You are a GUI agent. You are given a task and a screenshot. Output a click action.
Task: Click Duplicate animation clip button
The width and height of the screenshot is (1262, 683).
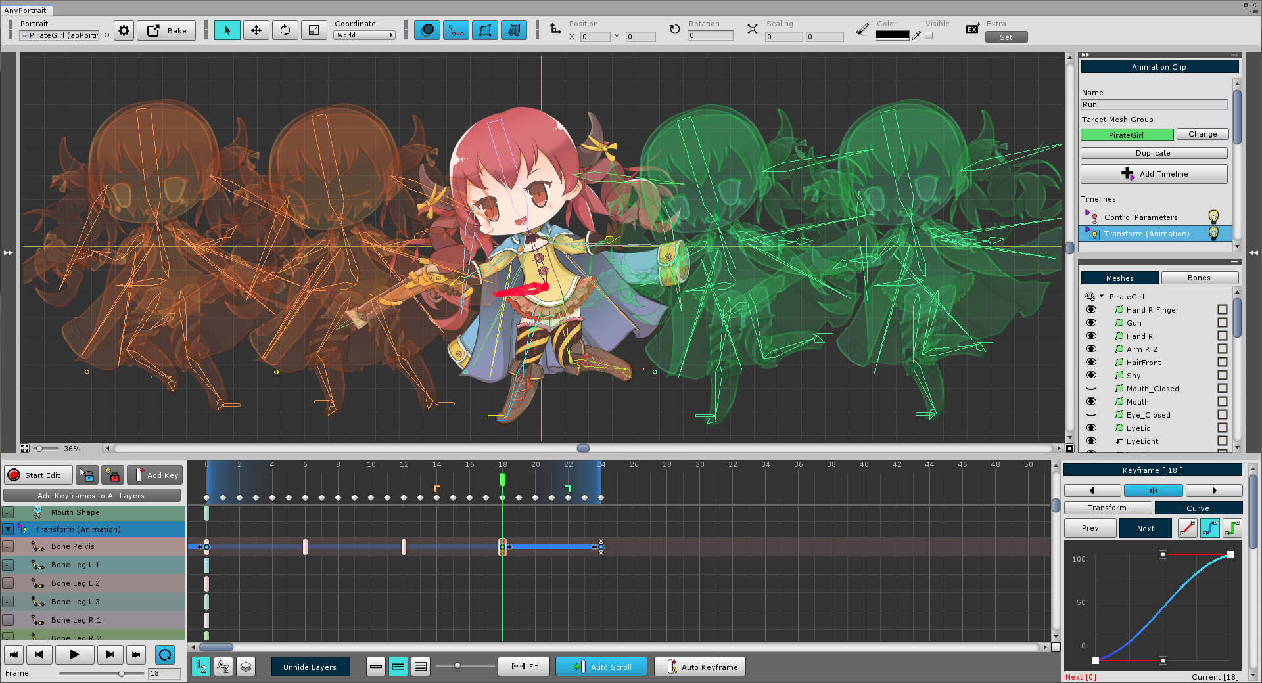click(1154, 152)
